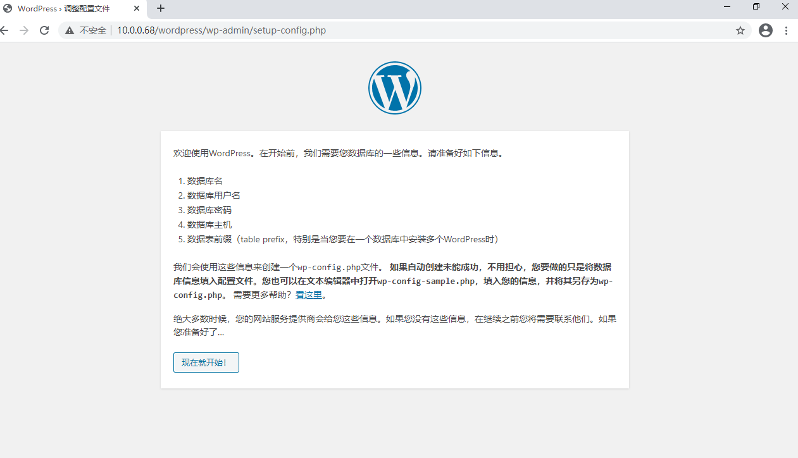This screenshot has width=798, height=458.
Task: Click the 绝大多数时候 paragraph
Action: (395, 325)
